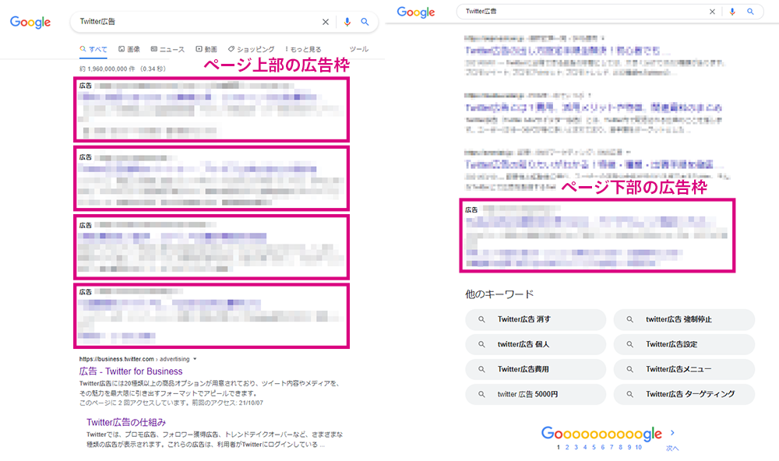Click magnifier icon of twitter広告 強制停止 chip
The image size is (779, 461).
629,319
